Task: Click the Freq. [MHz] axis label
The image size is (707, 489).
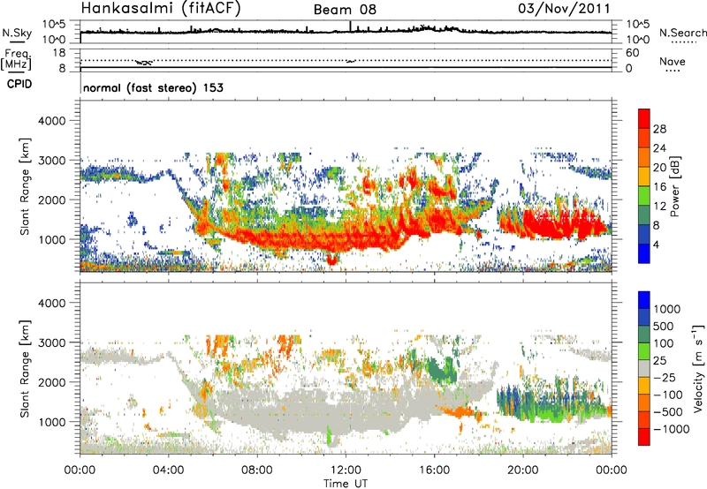Action: [17, 59]
